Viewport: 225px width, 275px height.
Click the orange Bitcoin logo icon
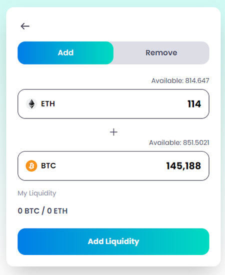point(31,165)
